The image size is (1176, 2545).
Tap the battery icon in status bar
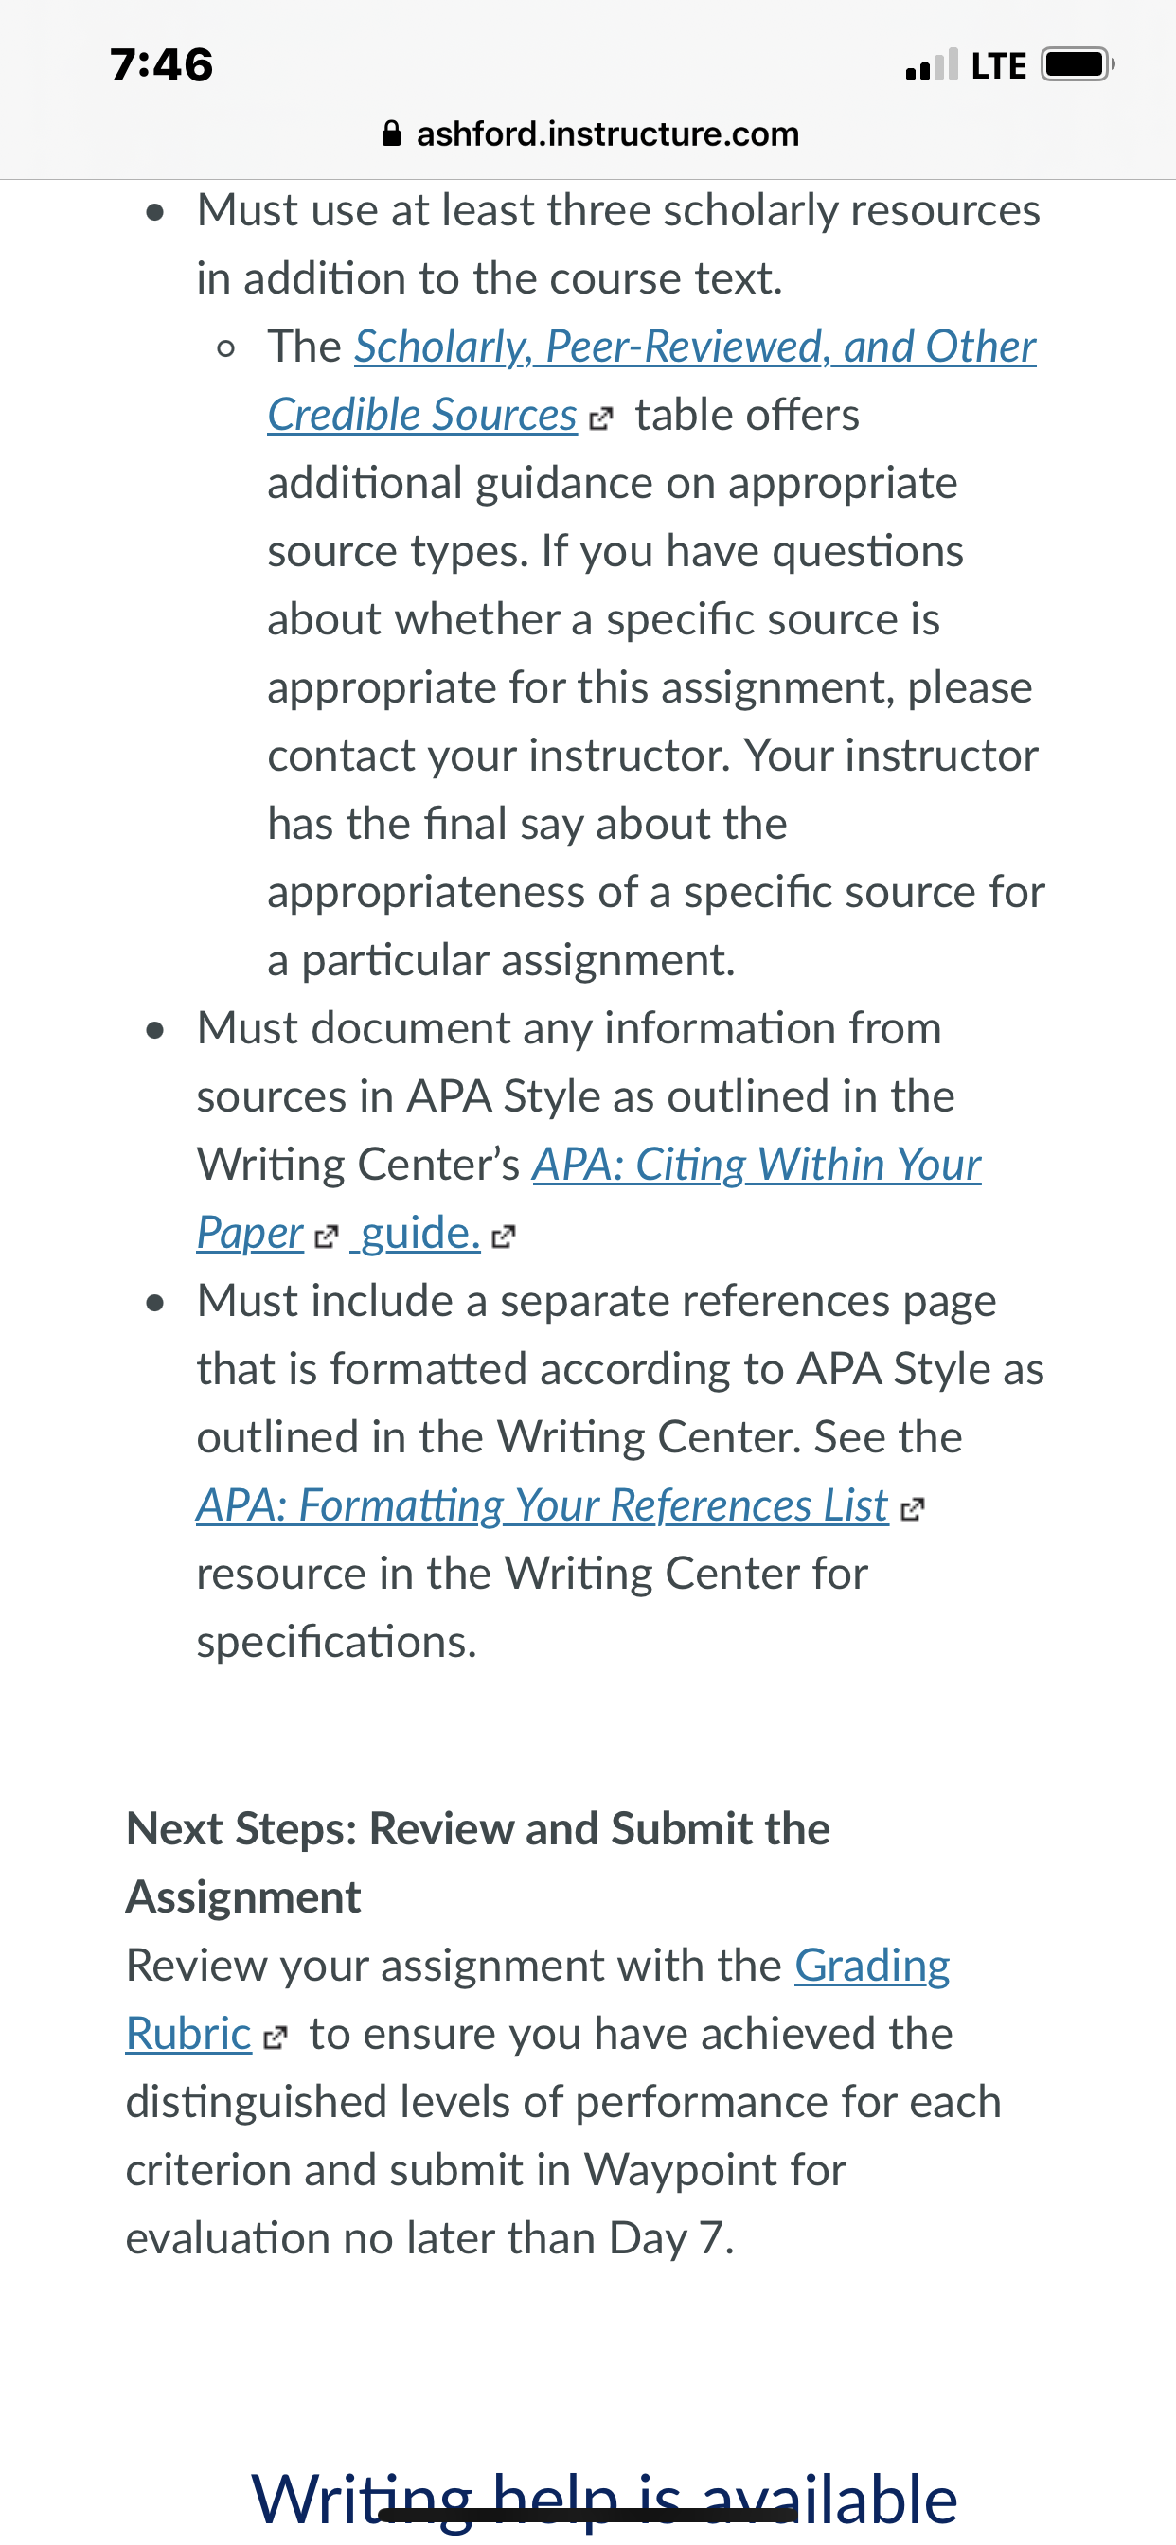pyautogui.click(x=1078, y=65)
